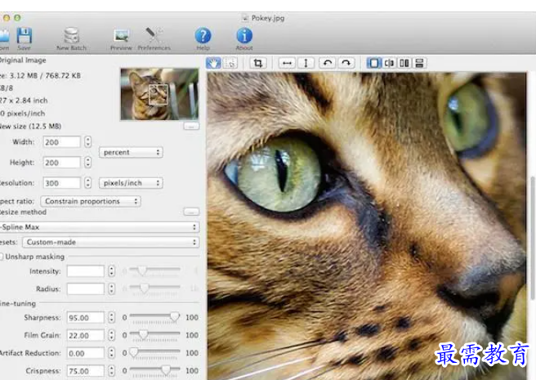The height and width of the screenshot is (380, 536).
Task: Select the hand pan tool
Action: pyautogui.click(x=213, y=63)
